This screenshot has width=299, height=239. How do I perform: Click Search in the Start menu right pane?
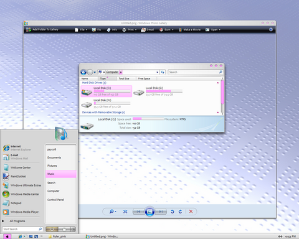point(61,183)
